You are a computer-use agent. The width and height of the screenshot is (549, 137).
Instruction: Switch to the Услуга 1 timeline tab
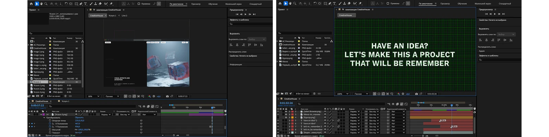point(65,101)
